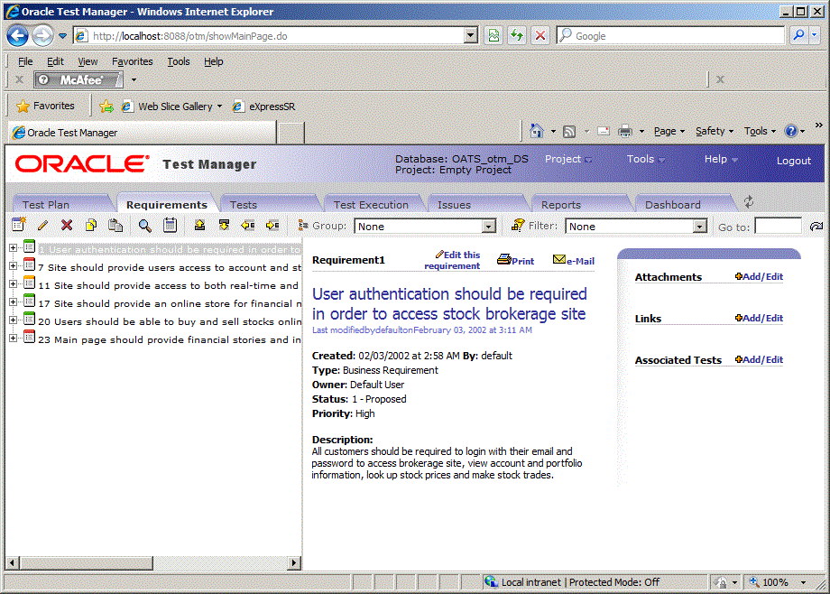The width and height of the screenshot is (830, 594).
Task: Click the IE print icon
Action: pyautogui.click(x=625, y=131)
